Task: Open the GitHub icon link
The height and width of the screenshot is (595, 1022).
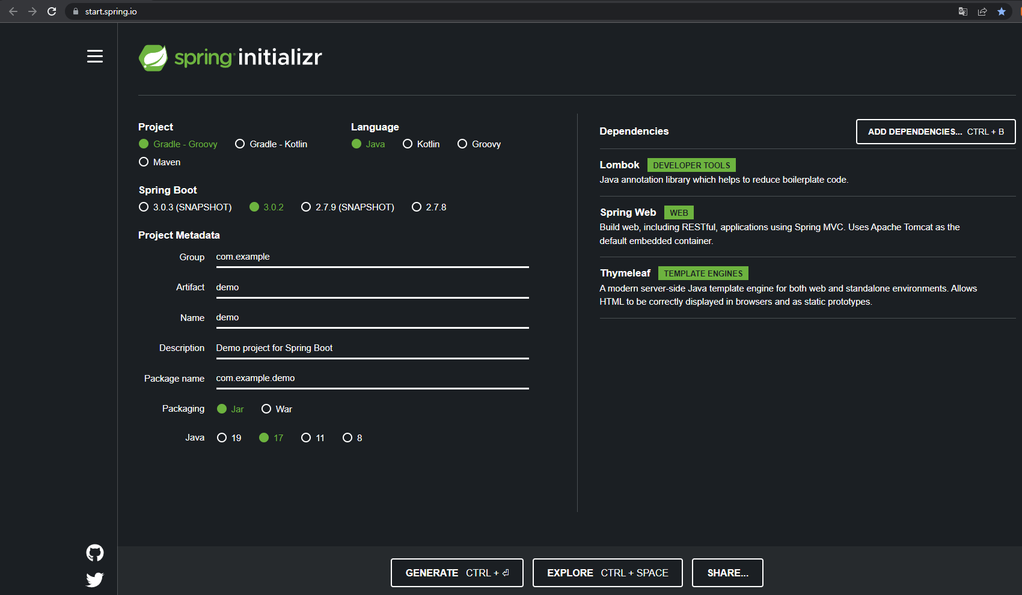Action: tap(95, 553)
